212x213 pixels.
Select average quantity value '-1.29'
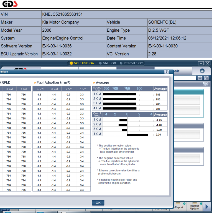coord(159,120)
